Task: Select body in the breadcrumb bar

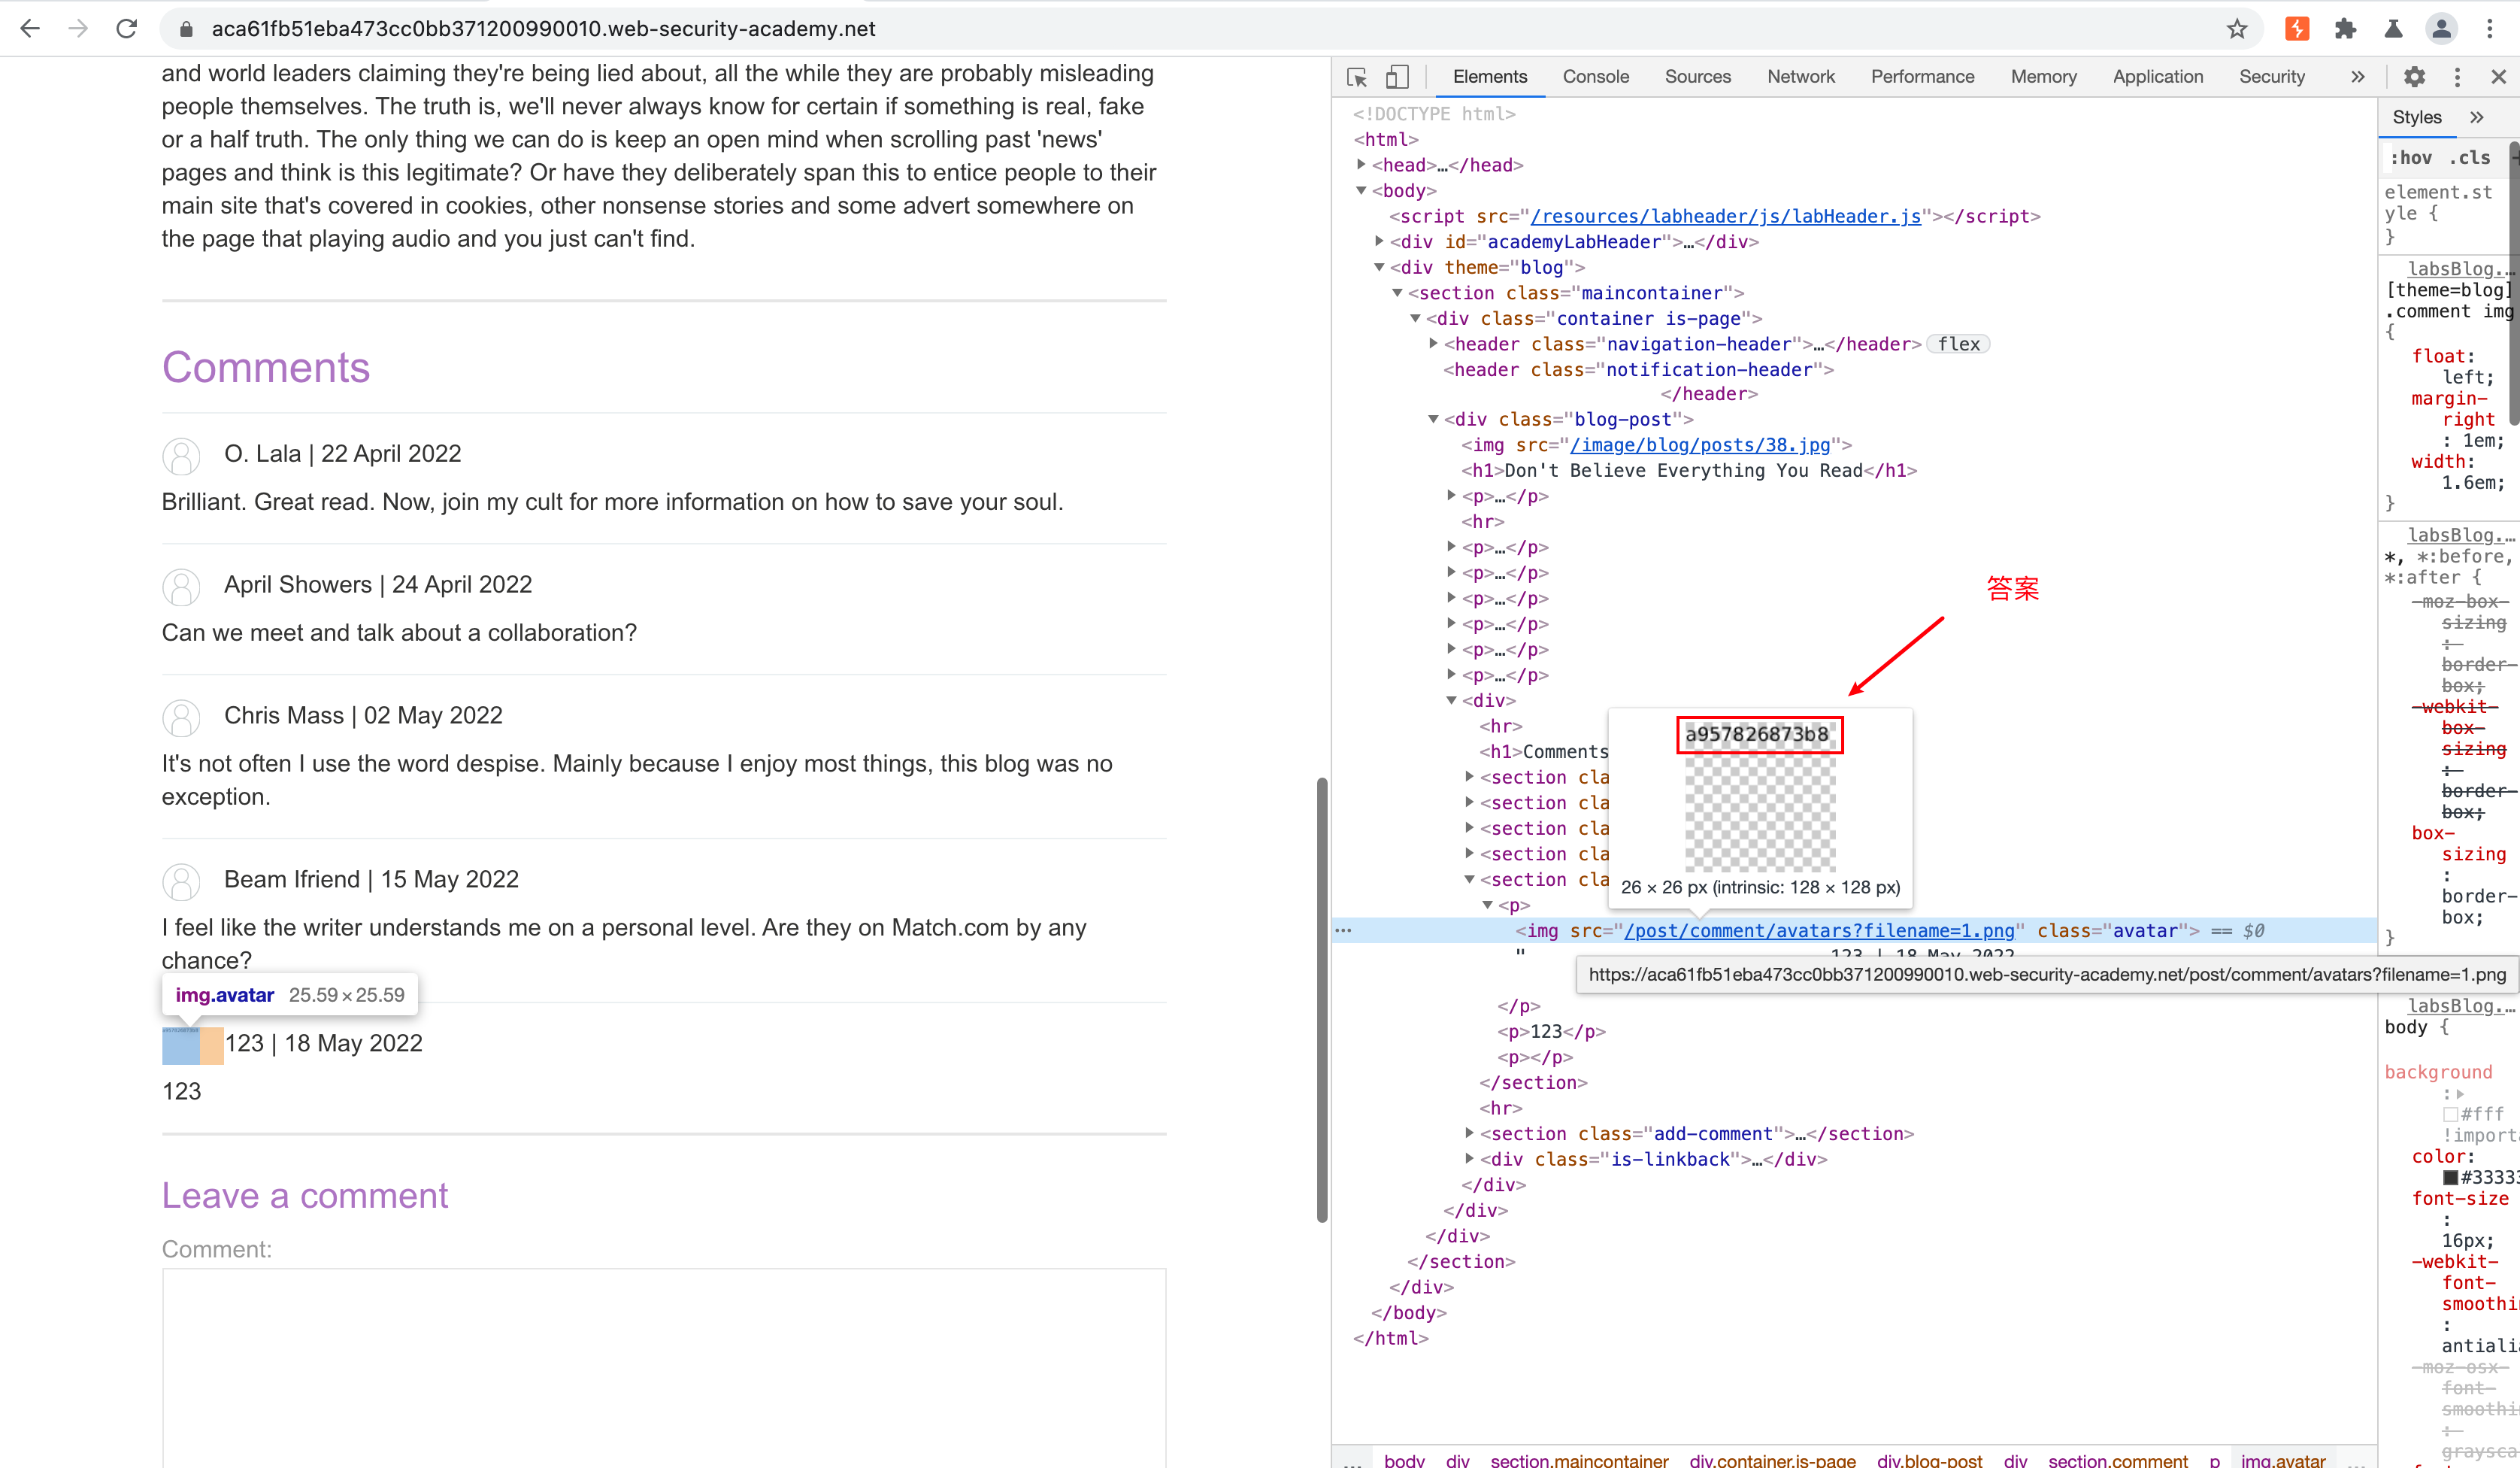Action: [1404, 1460]
